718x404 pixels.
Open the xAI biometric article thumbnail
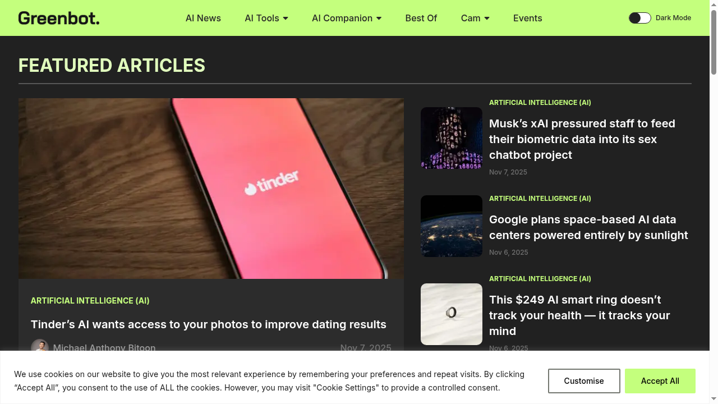tap(452, 138)
